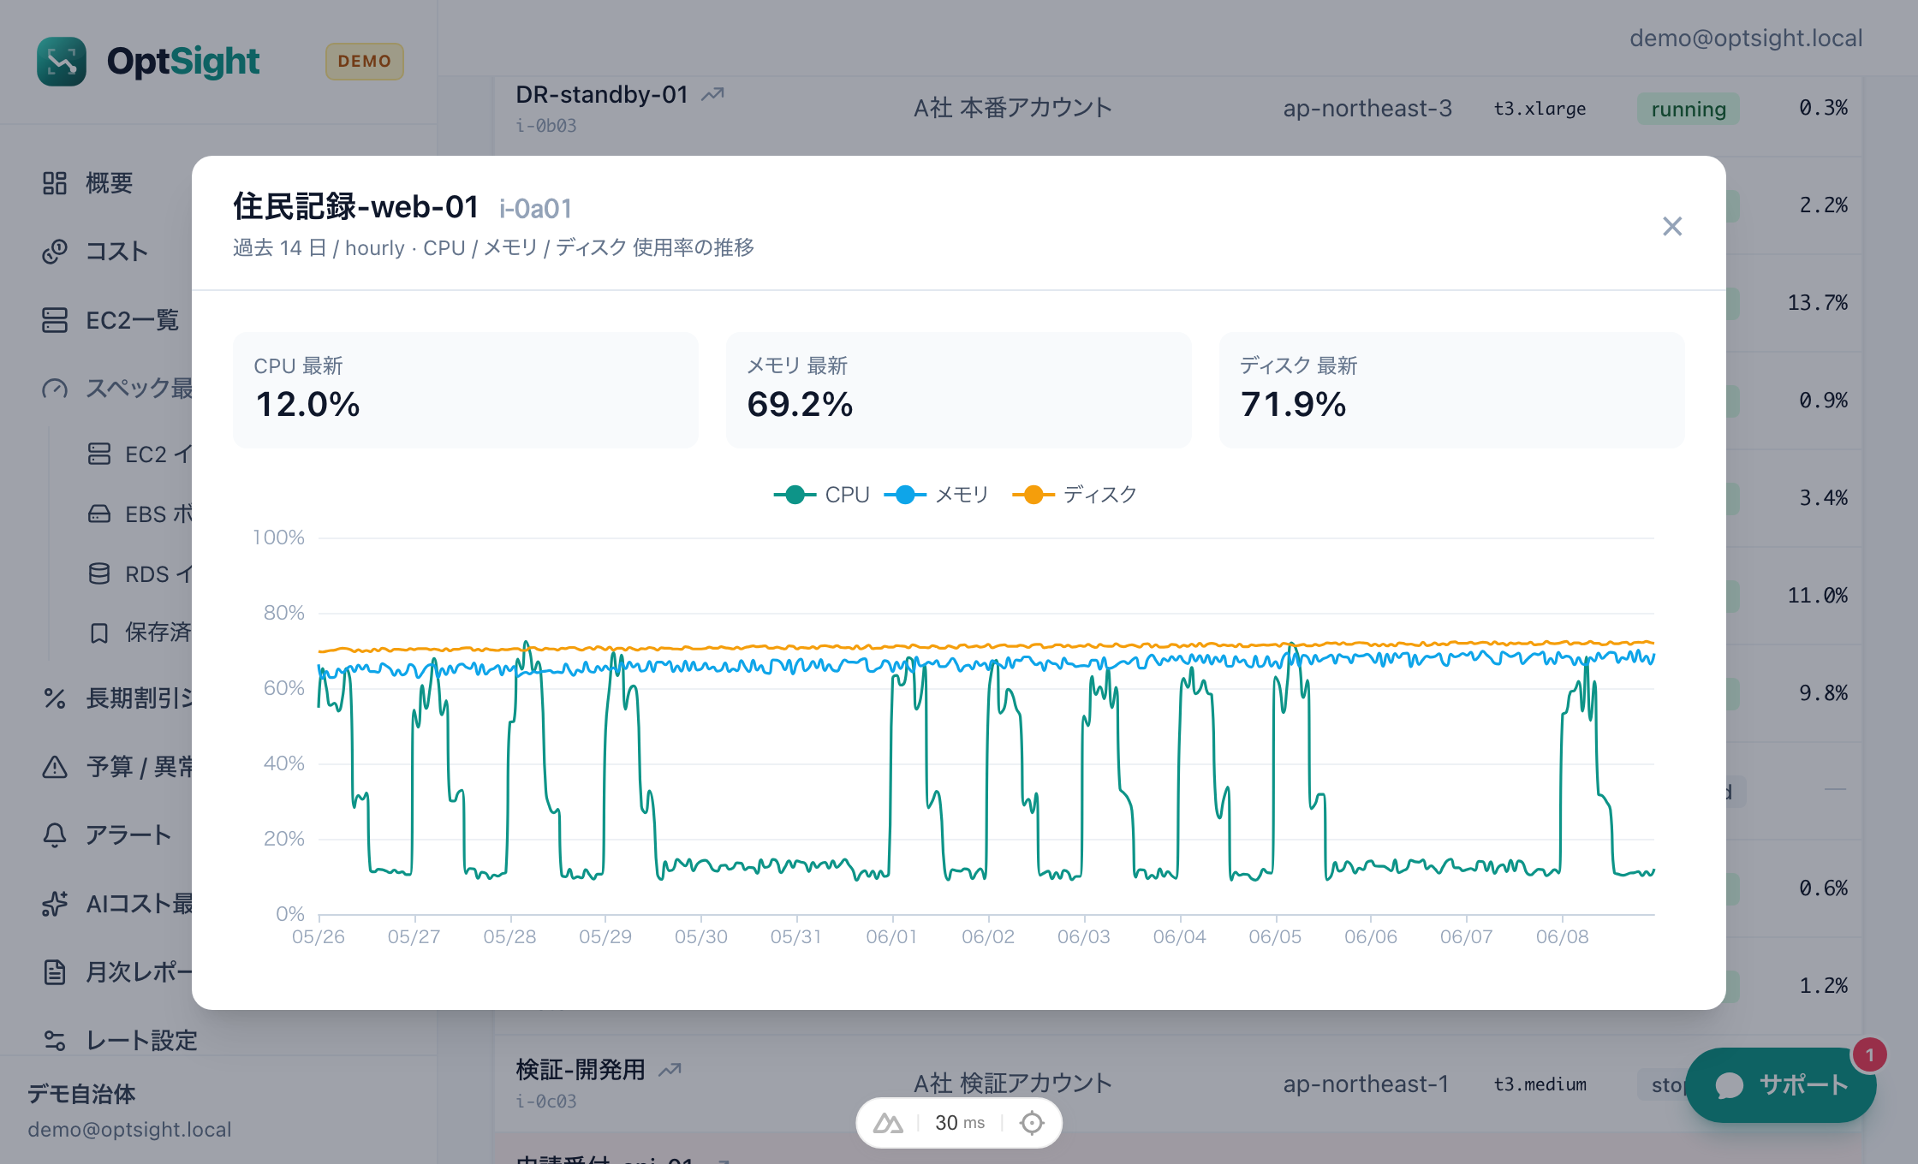1918x1164 pixels.
Task: Click the target crosshair icon in bottom pill
Action: tap(1032, 1123)
